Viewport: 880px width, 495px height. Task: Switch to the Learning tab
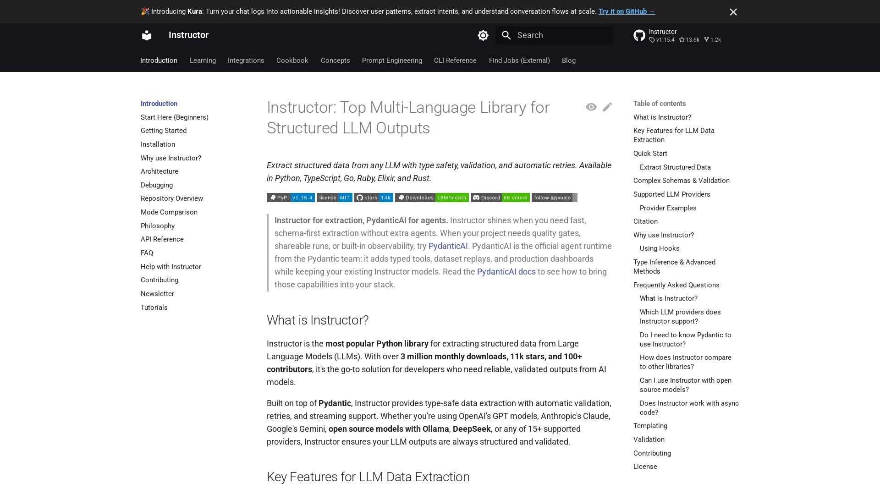pyautogui.click(x=203, y=60)
